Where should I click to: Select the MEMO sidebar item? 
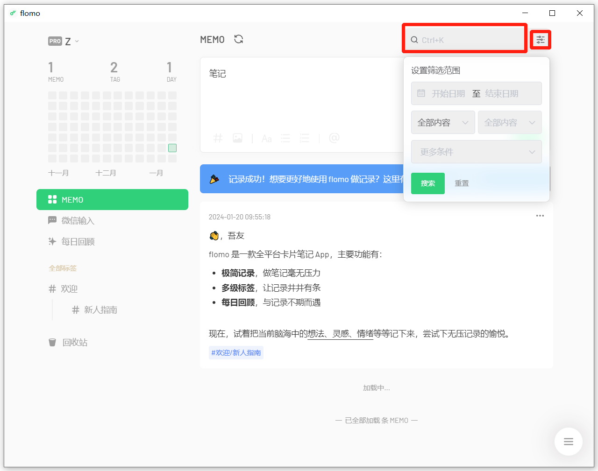pyautogui.click(x=112, y=200)
